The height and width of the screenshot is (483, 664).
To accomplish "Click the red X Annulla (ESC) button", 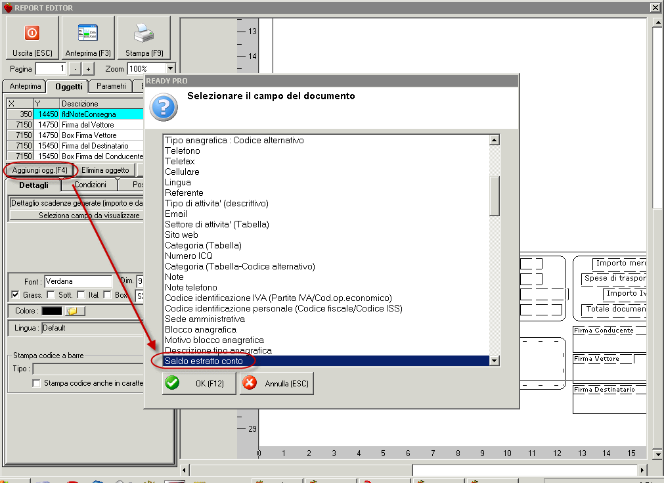I will pyautogui.click(x=277, y=383).
